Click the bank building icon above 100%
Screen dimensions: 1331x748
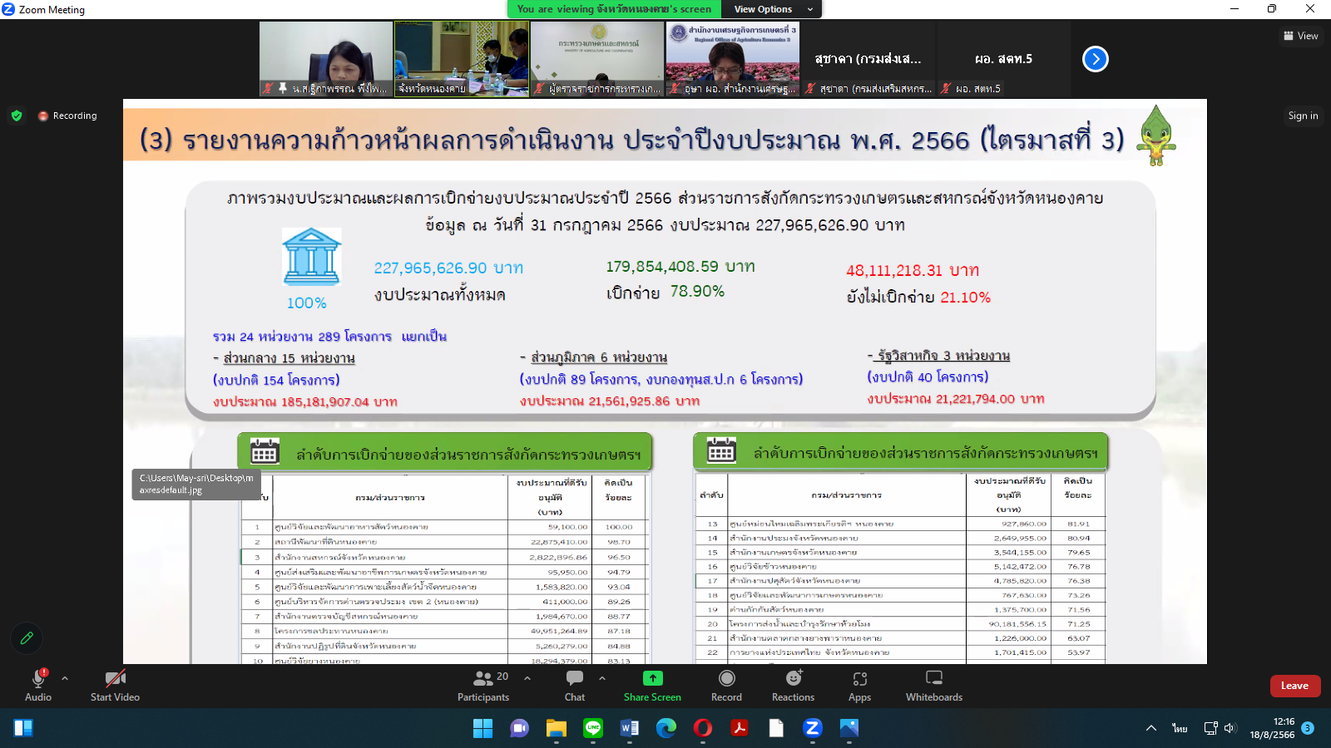[x=311, y=257]
